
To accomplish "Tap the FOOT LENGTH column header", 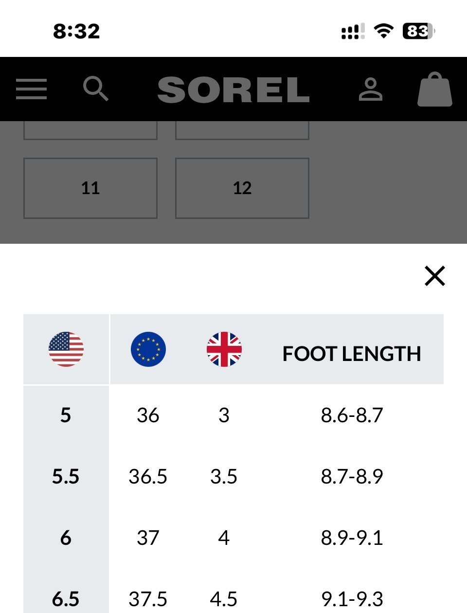I will [x=352, y=354].
